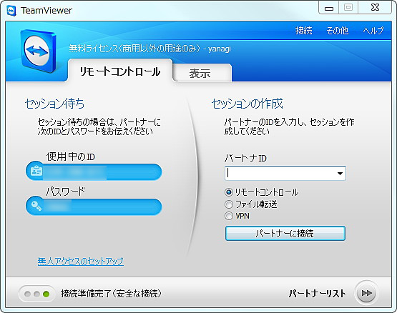Minimize the TeamViewer window
The image size is (397, 313).
[329, 9]
